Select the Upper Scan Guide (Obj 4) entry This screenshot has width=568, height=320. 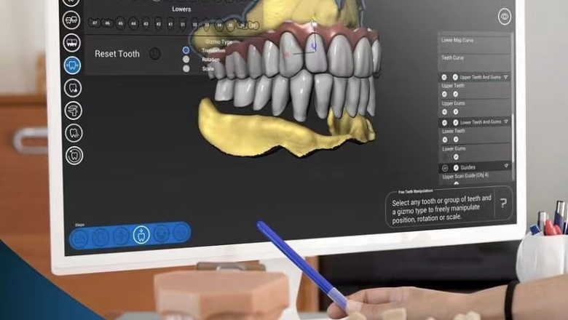465,176
